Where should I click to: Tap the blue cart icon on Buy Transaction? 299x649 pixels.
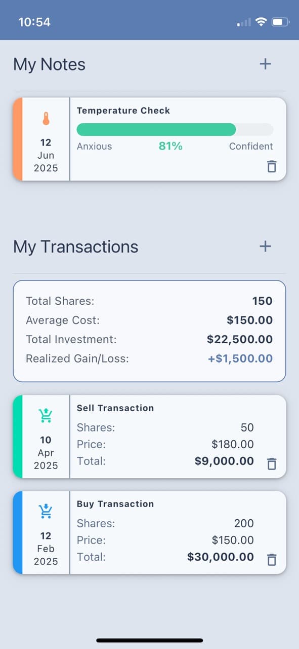coord(46,511)
